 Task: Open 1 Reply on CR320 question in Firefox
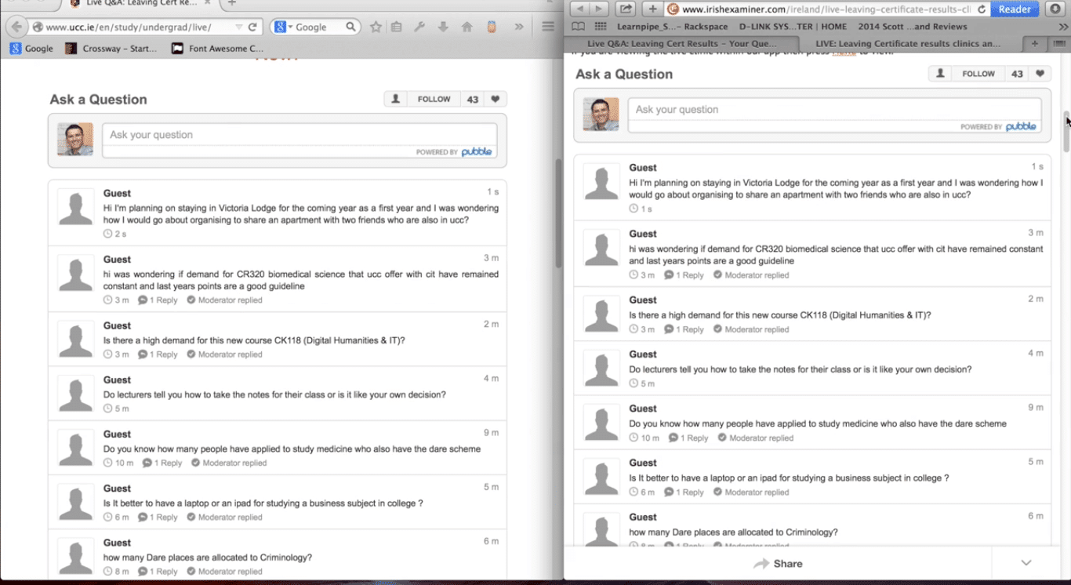click(x=158, y=300)
